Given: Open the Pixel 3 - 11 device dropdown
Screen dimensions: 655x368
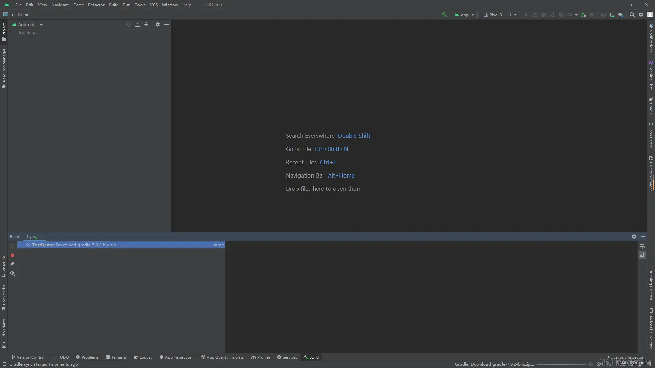Looking at the screenshot, I should pyautogui.click(x=500, y=15).
